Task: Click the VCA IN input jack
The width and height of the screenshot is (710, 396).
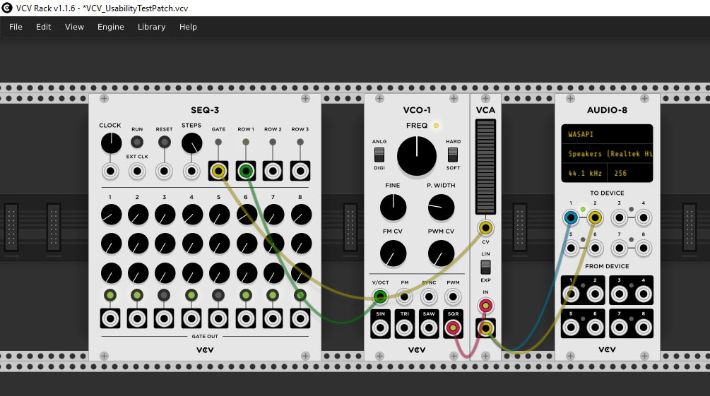Action: pos(485,306)
